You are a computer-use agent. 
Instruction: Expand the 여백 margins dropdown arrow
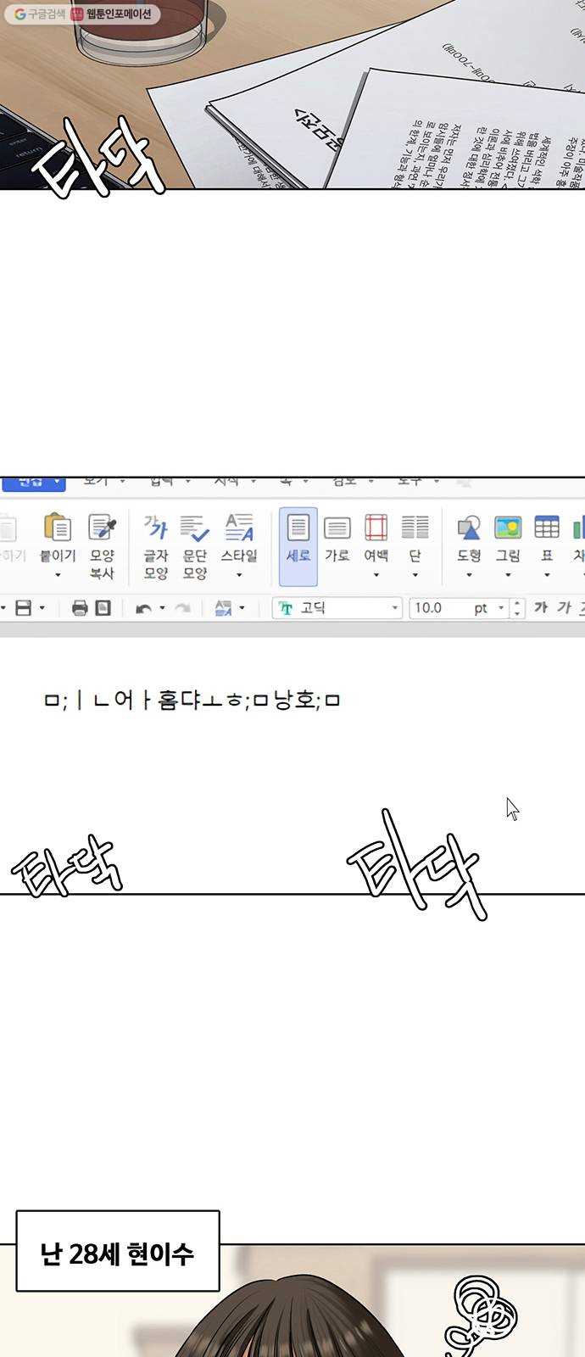(376, 576)
